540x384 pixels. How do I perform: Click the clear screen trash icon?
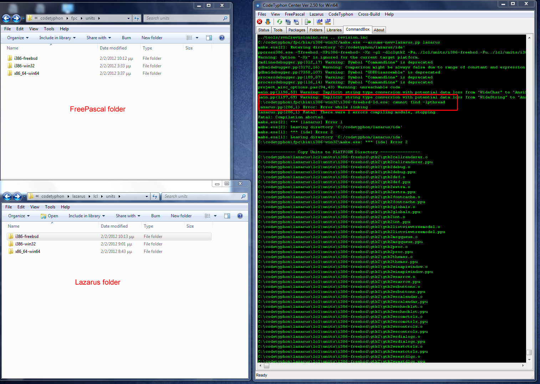[288, 22]
